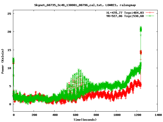This screenshot has height=122, width=163.
Task: Click the green YR legend line sample
Action: click(150, 16)
